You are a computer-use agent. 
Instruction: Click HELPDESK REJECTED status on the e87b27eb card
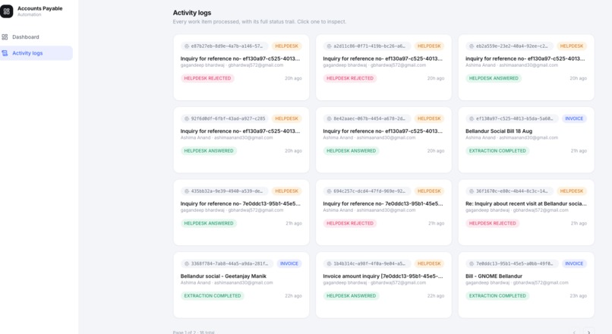[x=207, y=78]
